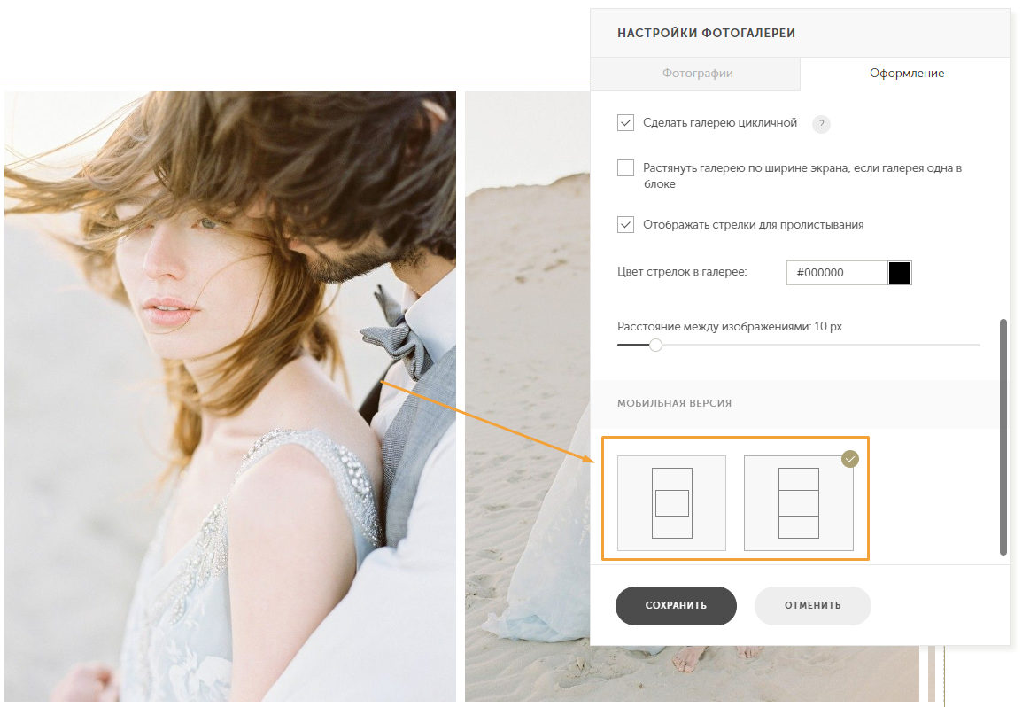Screen dimensions: 1030x707
Task: Open the Оформление tab
Action: (906, 74)
